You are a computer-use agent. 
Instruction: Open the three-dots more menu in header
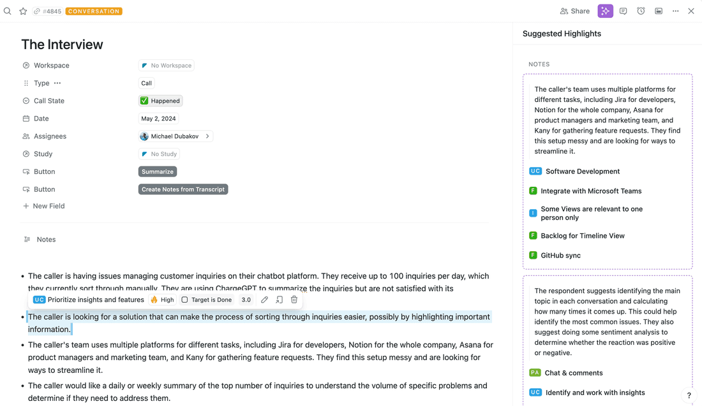click(676, 11)
